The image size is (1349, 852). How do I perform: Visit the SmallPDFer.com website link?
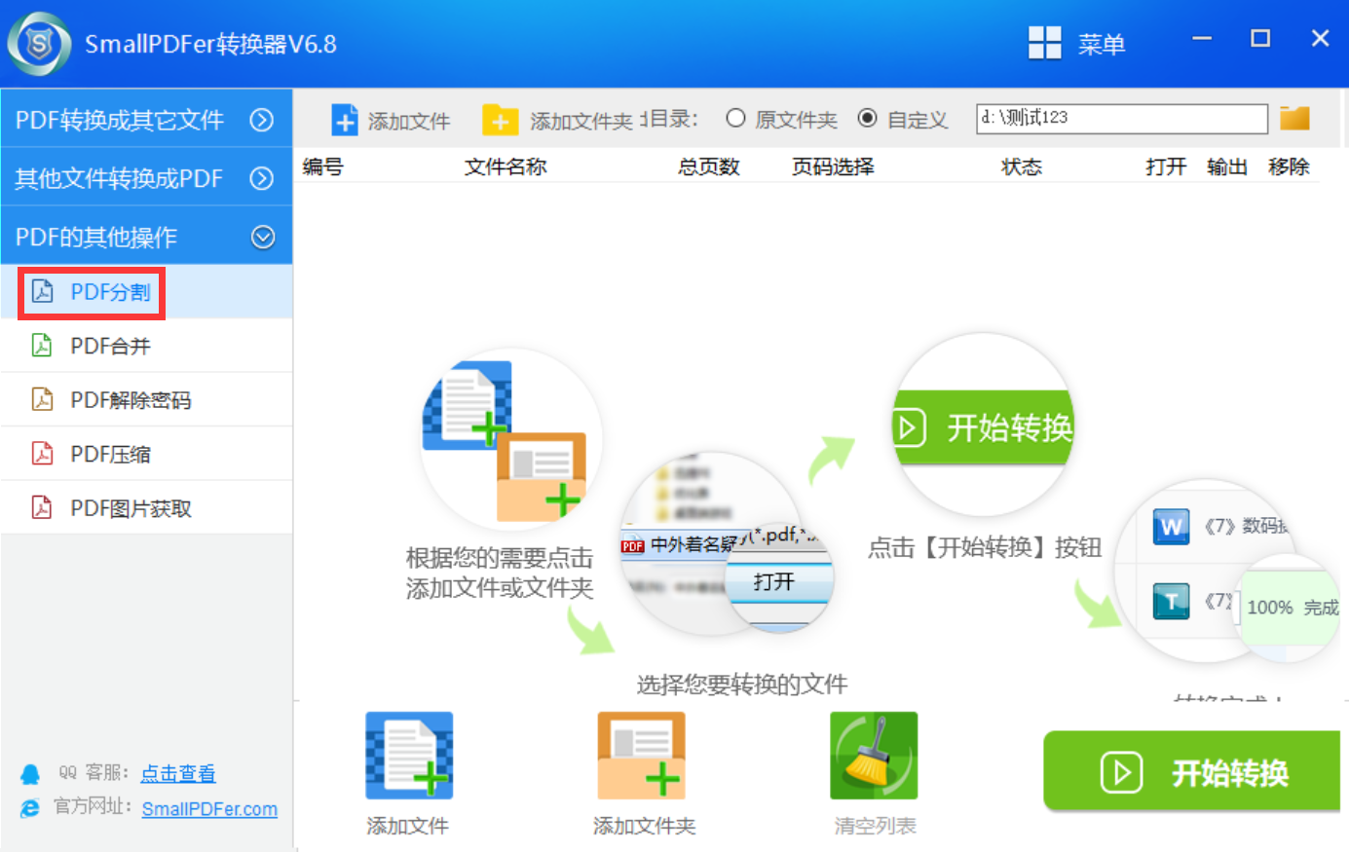(x=209, y=809)
